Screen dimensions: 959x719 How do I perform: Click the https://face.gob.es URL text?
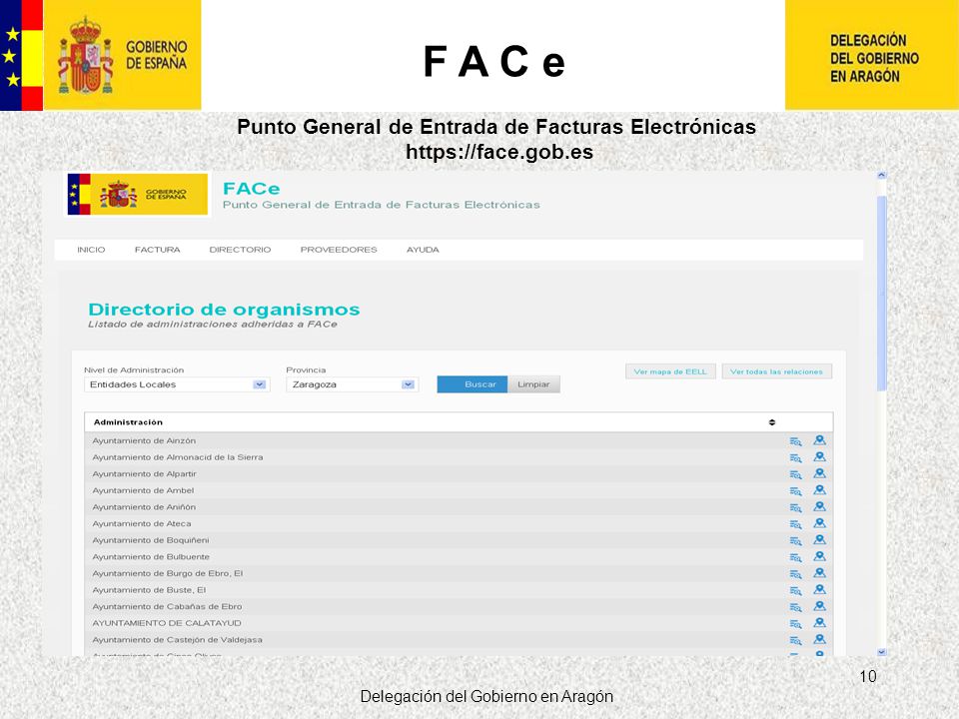[x=499, y=152]
